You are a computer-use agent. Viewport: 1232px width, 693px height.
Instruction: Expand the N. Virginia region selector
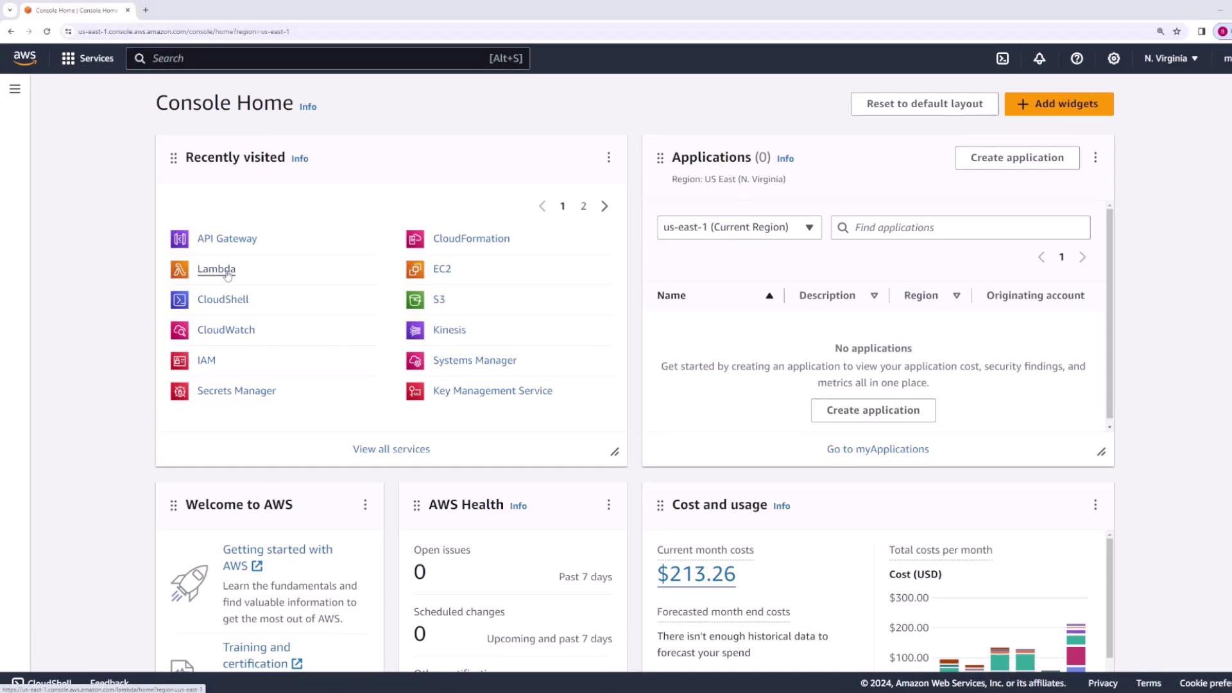1171,58
